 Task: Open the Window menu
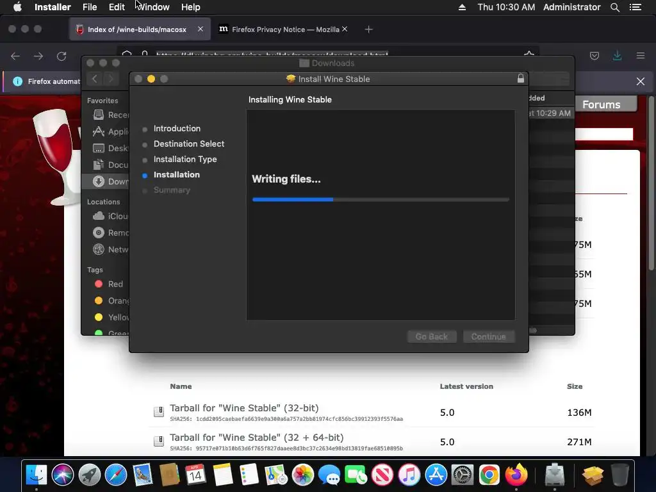pos(153,7)
